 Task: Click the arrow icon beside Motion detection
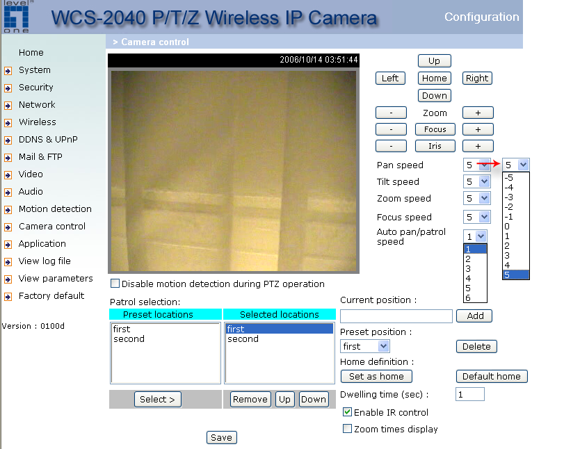[8, 209]
